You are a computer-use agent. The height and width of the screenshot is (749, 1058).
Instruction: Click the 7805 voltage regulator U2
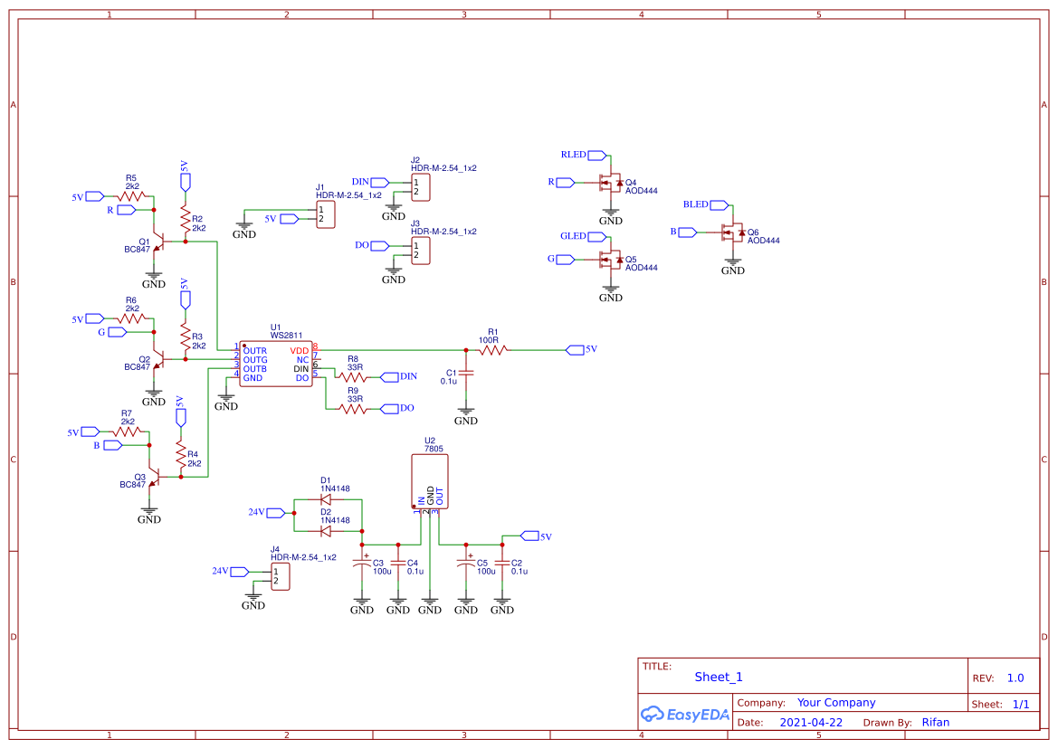429,479
